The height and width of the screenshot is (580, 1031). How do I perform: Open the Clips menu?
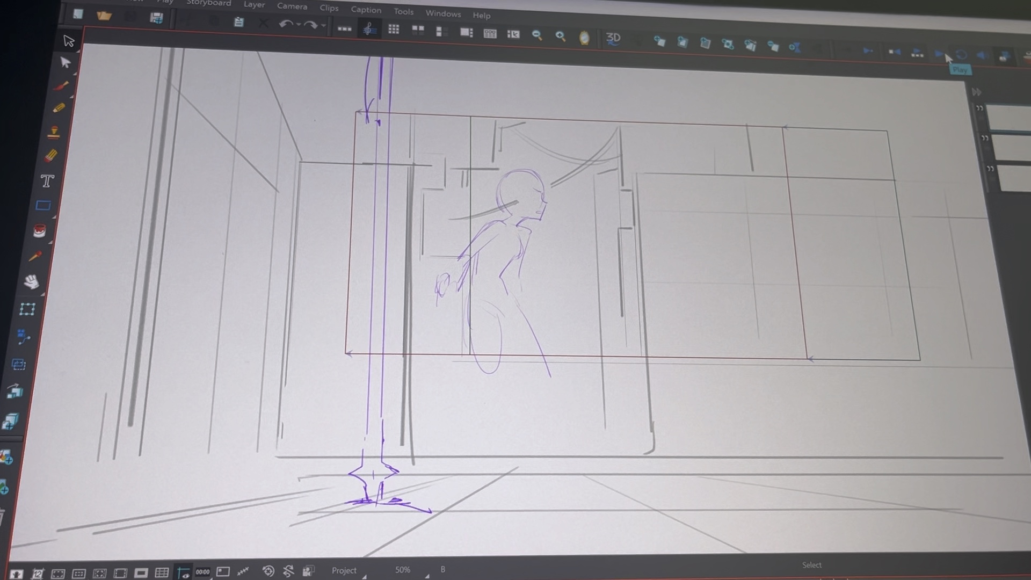point(329,8)
